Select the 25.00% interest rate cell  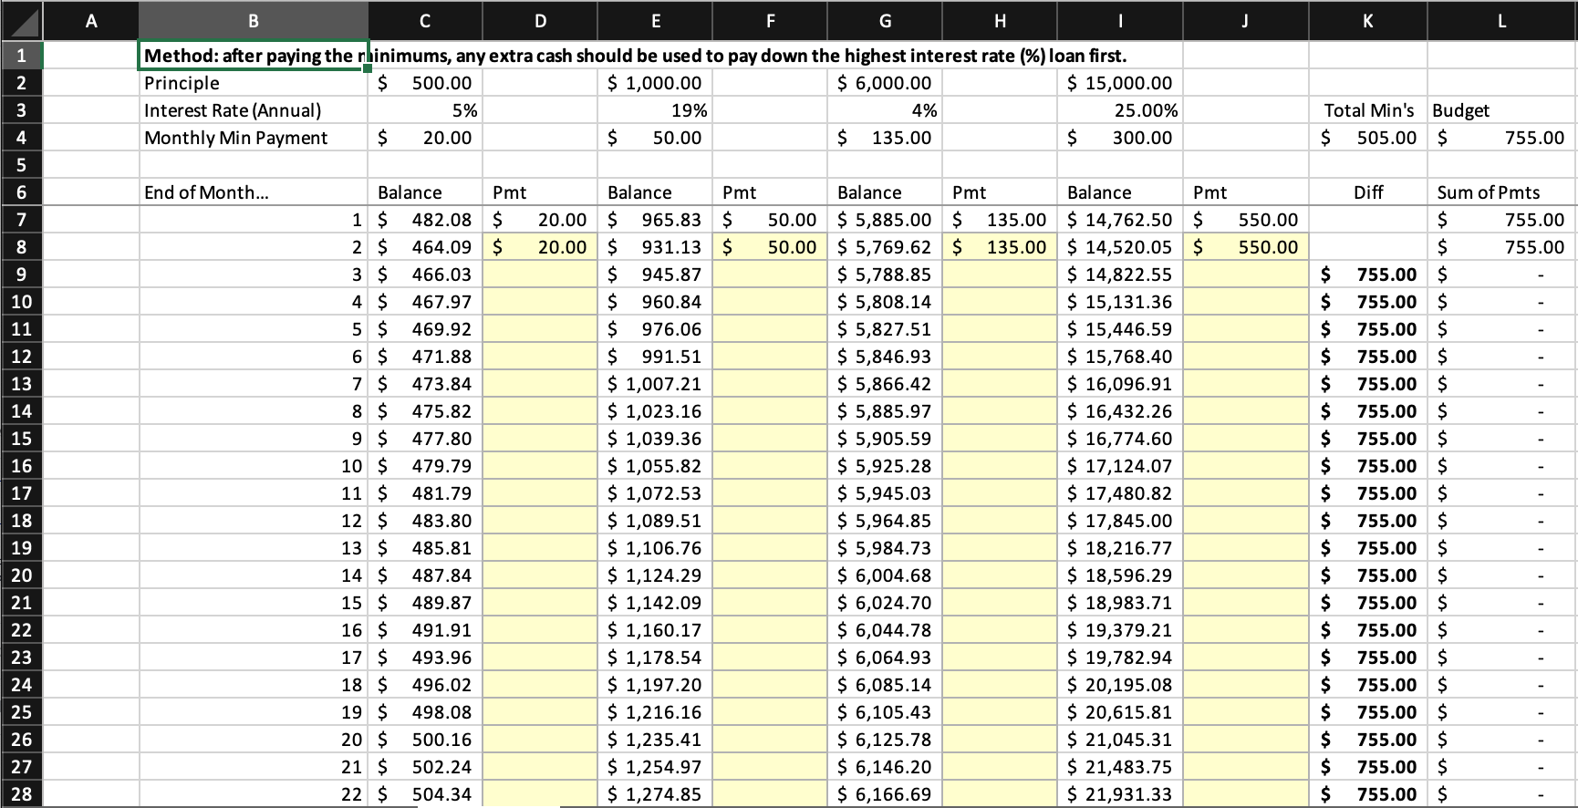coord(1120,110)
